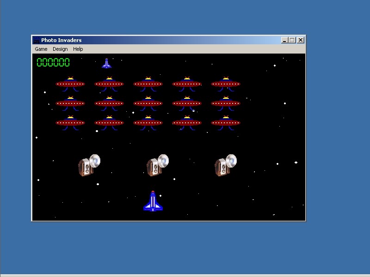Click the left camera shield
Image resolution: width=370 pixels, height=277 pixels.
coord(89,165)
